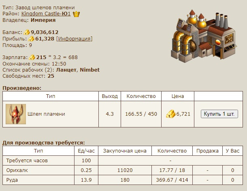Click the Руда purchase price 180

(x=125, y=180)
